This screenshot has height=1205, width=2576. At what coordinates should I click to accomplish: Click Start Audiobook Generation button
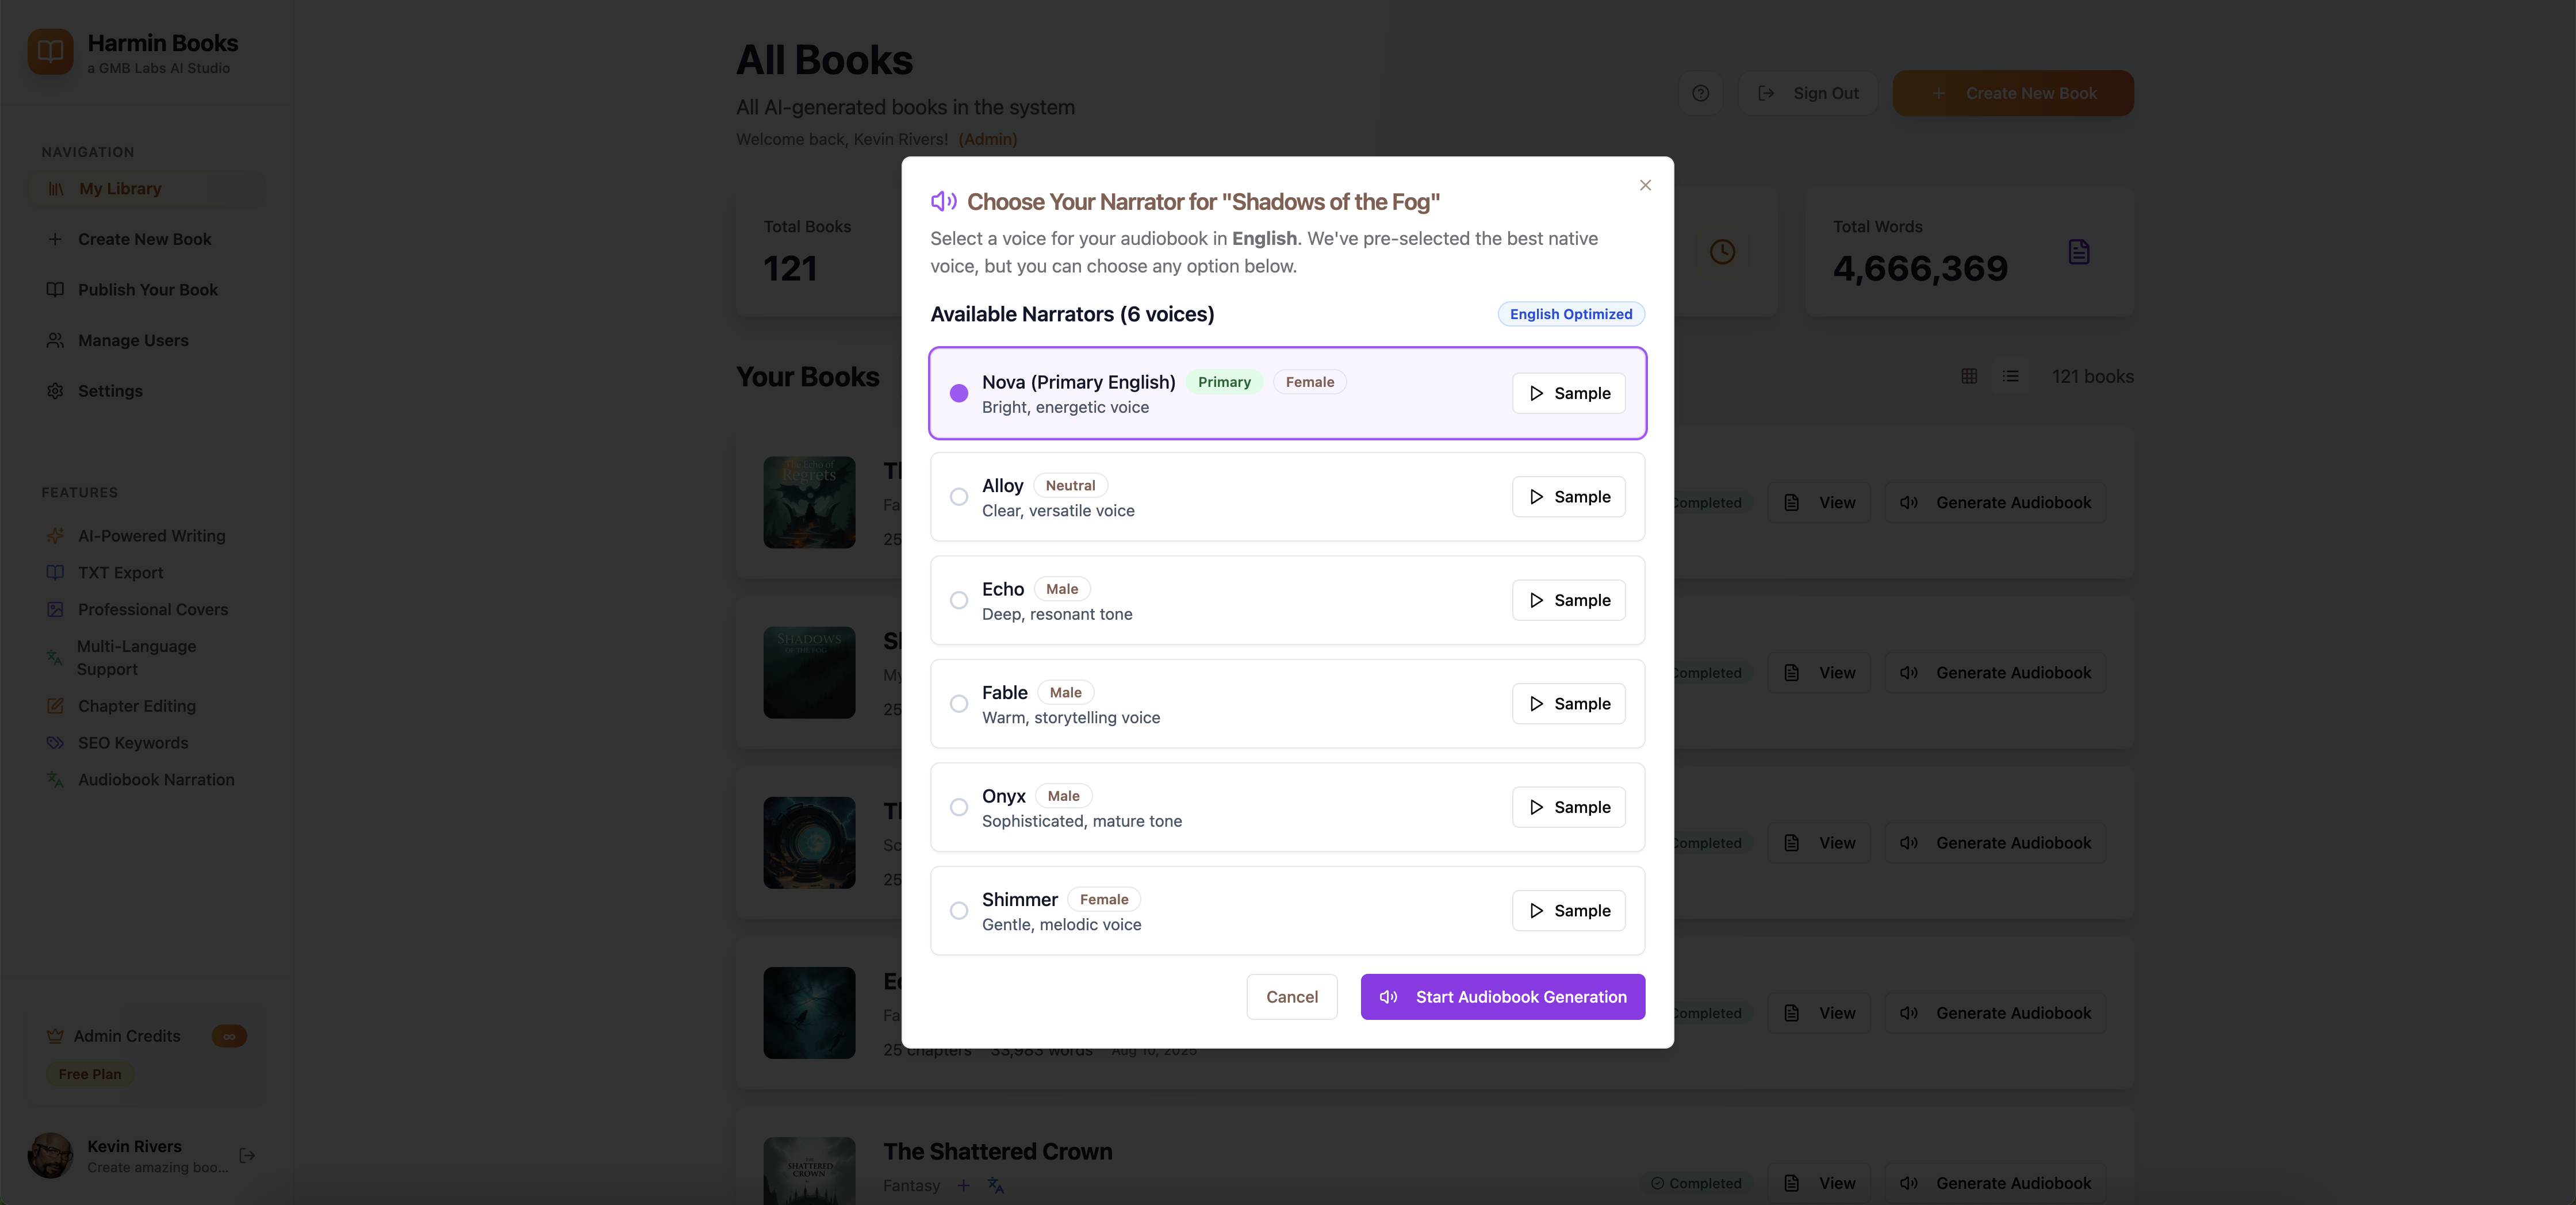(1502, 997)
